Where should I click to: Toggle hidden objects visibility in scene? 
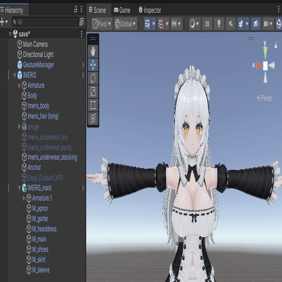(x=256, y=24)
